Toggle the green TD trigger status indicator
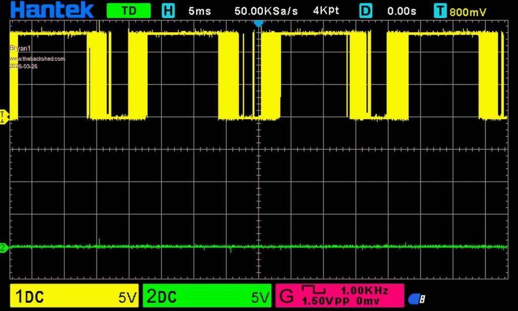The width and height of the screenshot is (518, 311). [x=128, y=11]
